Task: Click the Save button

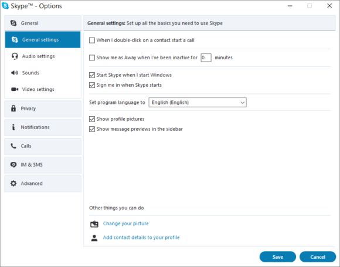Action: [x=278, y=257]
